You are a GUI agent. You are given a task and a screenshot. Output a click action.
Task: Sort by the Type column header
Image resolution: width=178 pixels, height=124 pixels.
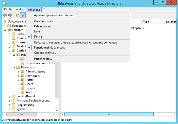click(153, 22)
